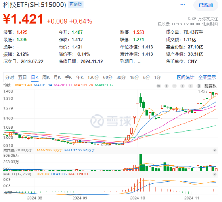Click the 振幅 value 2.12%
This screenshot has width=222, height=202.
tap(23, 54)
